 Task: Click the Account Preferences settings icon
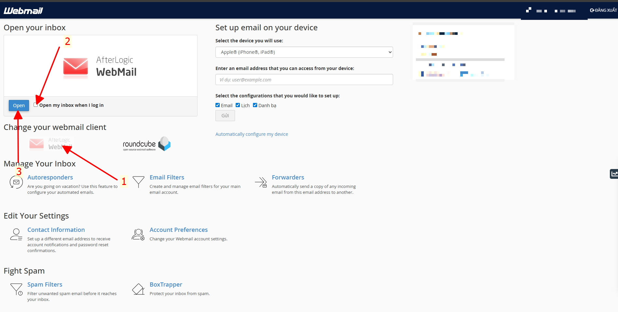click(138, 234)
